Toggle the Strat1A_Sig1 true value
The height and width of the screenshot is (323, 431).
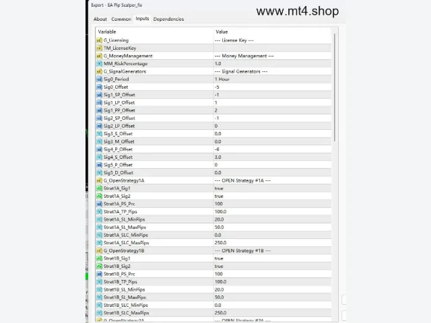(219, 188)
